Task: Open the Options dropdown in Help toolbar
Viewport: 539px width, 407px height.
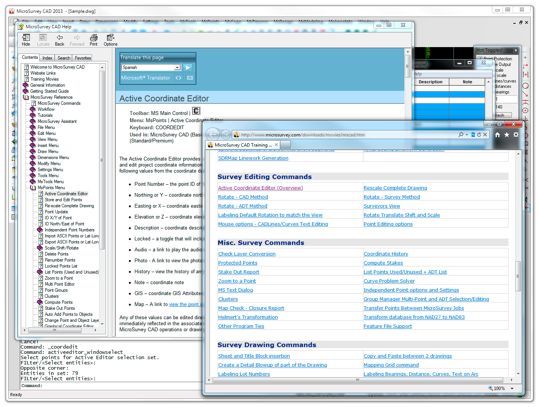Action: coord(110,40)
